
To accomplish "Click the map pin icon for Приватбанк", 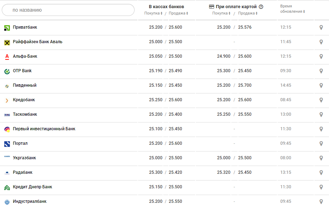I will pyautogui.click(x=321, y=28).
